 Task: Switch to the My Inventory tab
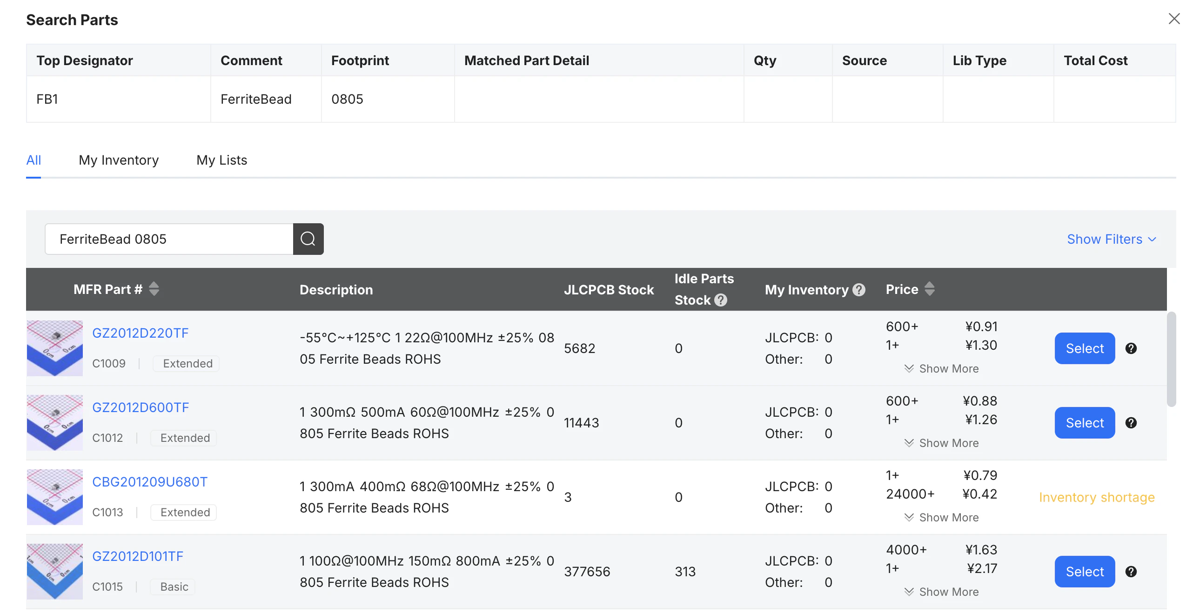pos(119,160)
